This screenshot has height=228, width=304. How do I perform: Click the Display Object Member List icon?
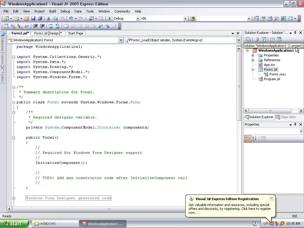(6, 26)
